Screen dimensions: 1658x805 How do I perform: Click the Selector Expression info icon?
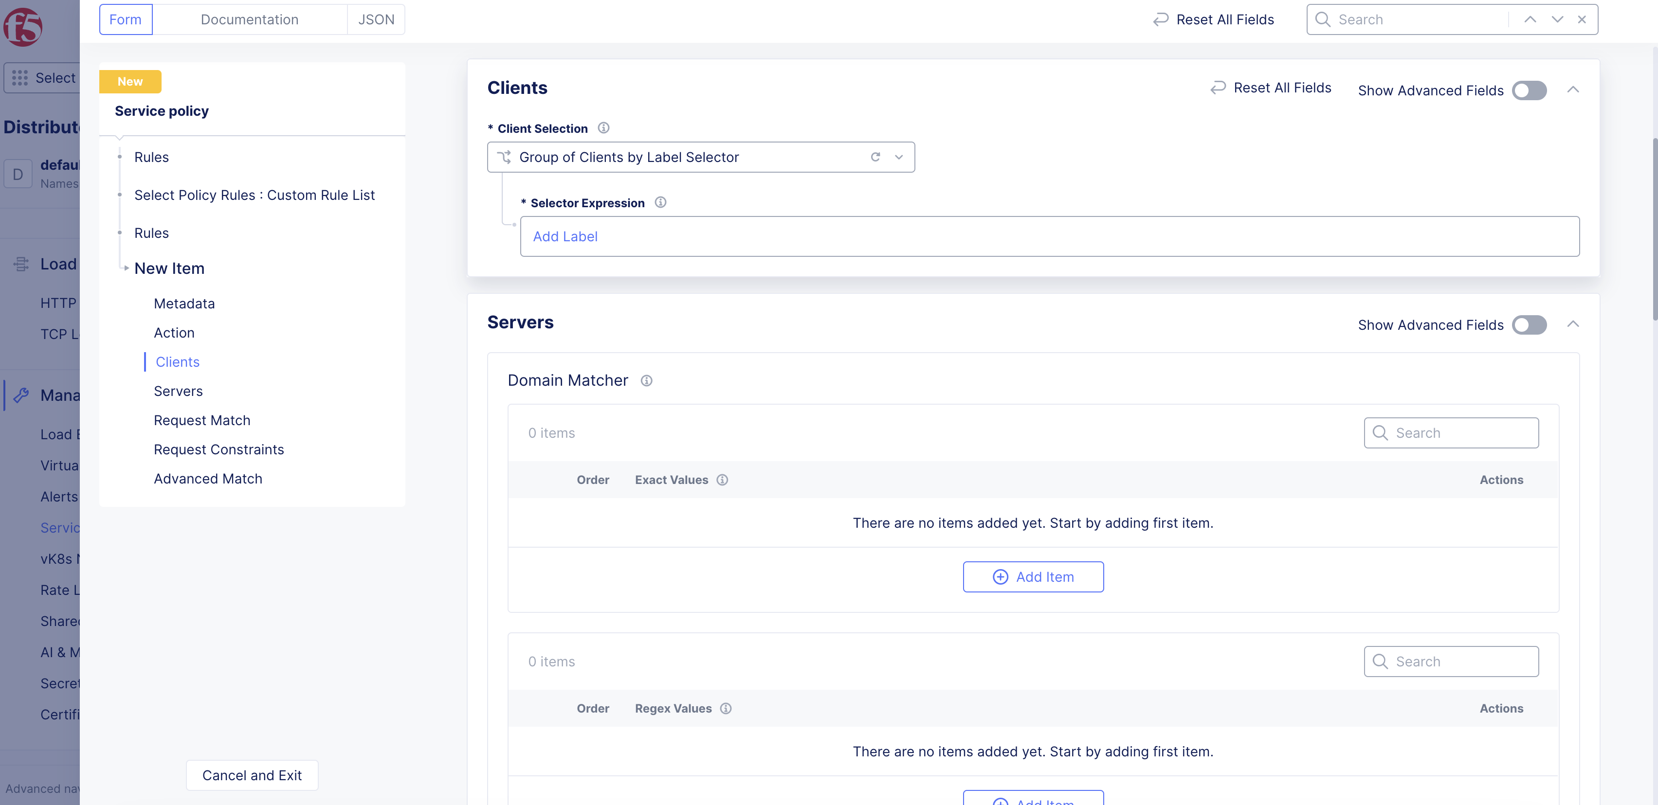[660, 203]
